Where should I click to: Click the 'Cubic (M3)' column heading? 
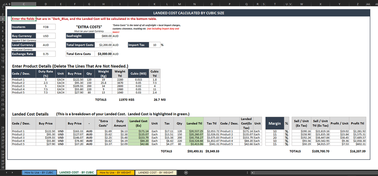(x=138, y=73)
